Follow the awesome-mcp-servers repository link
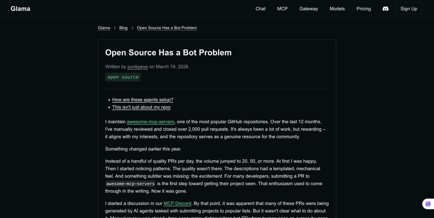Viewport: 434px width, 218px height. 150,121
